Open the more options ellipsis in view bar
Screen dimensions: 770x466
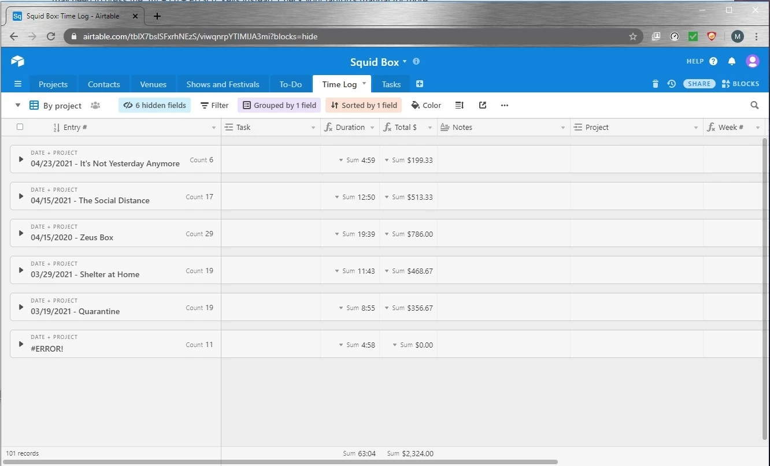pos(505,105)
